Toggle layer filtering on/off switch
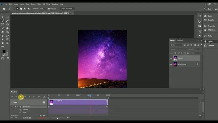The width and height of the screenshot is (218, 123). click(201, 45)
